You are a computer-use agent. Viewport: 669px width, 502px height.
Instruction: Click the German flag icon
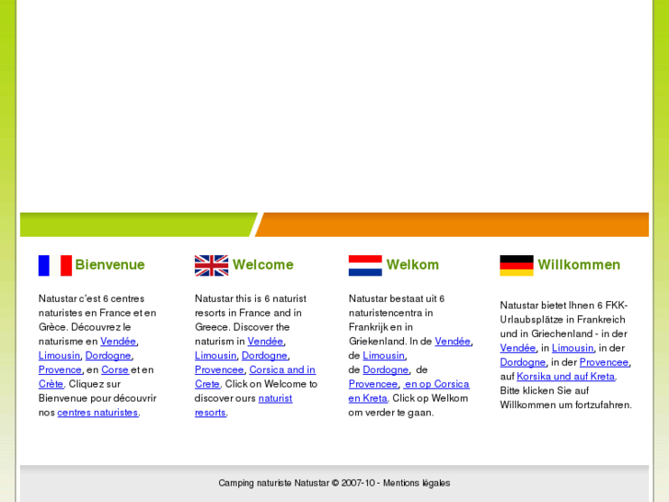(x=516, y=265)
